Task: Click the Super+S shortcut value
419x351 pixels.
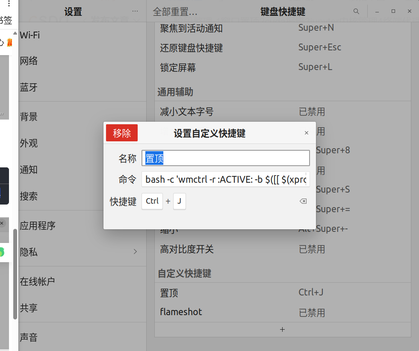Action: pyautogui.click(x=333, y=189)
